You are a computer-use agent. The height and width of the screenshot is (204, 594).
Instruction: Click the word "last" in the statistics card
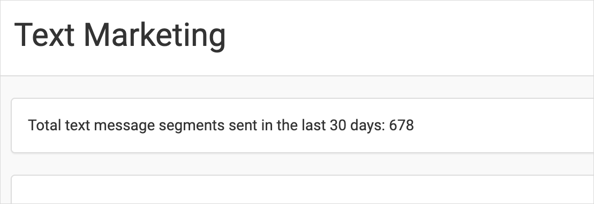click(x=314, y=125)
